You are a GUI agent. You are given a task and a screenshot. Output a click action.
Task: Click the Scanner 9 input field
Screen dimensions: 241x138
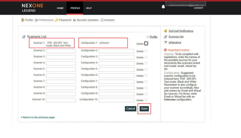61,94
